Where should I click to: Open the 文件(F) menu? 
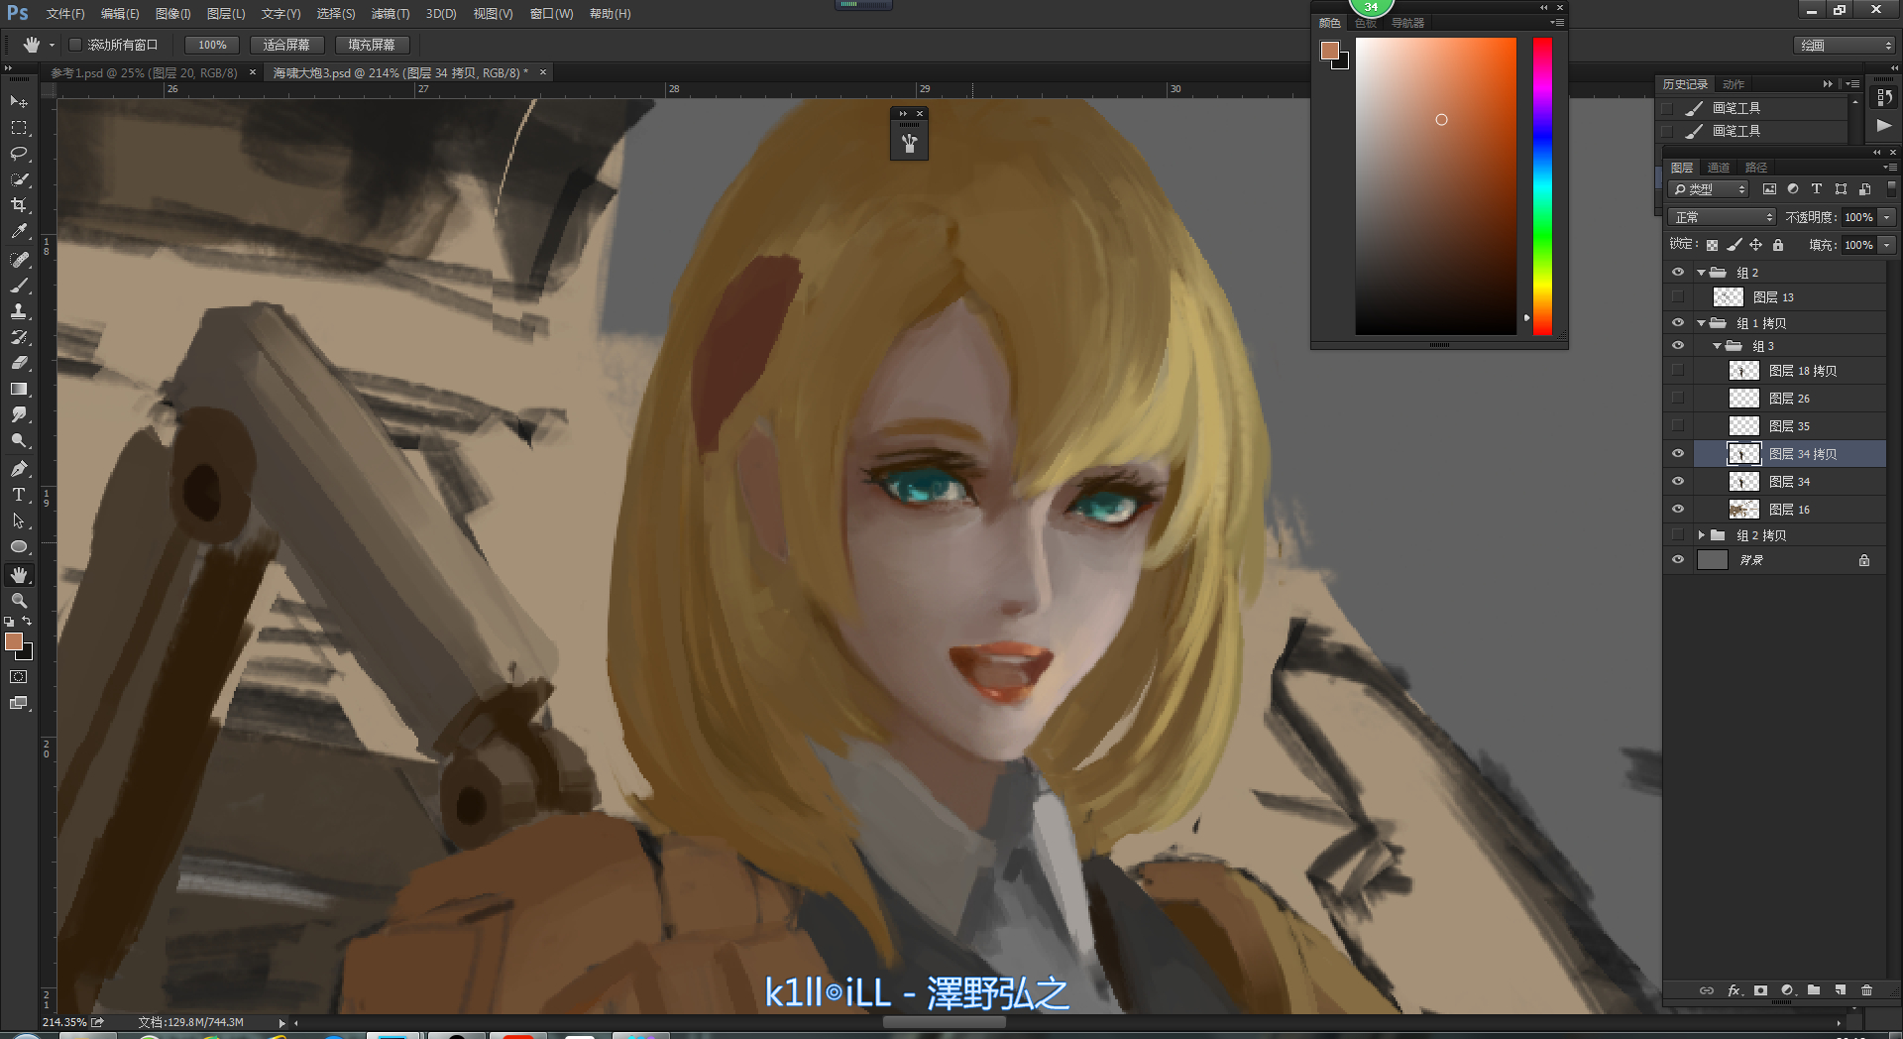coord(64,14)
